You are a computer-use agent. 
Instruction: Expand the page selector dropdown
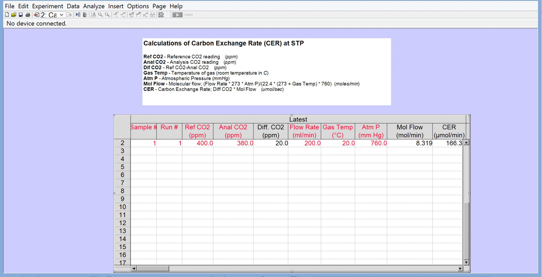61,15
